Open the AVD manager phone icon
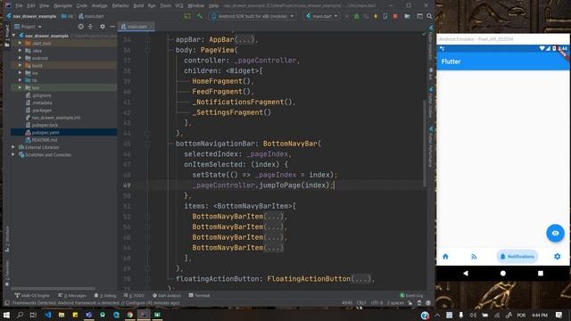Image resolution: width=571 pixels, height=321 pixels. pyautogui.click(x=385, y=16)
